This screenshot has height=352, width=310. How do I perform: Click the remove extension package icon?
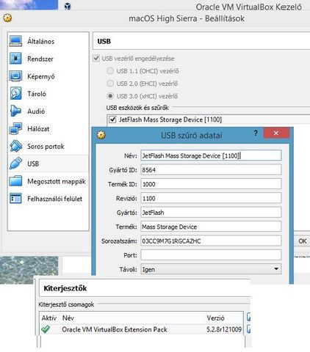coord(248,329)
